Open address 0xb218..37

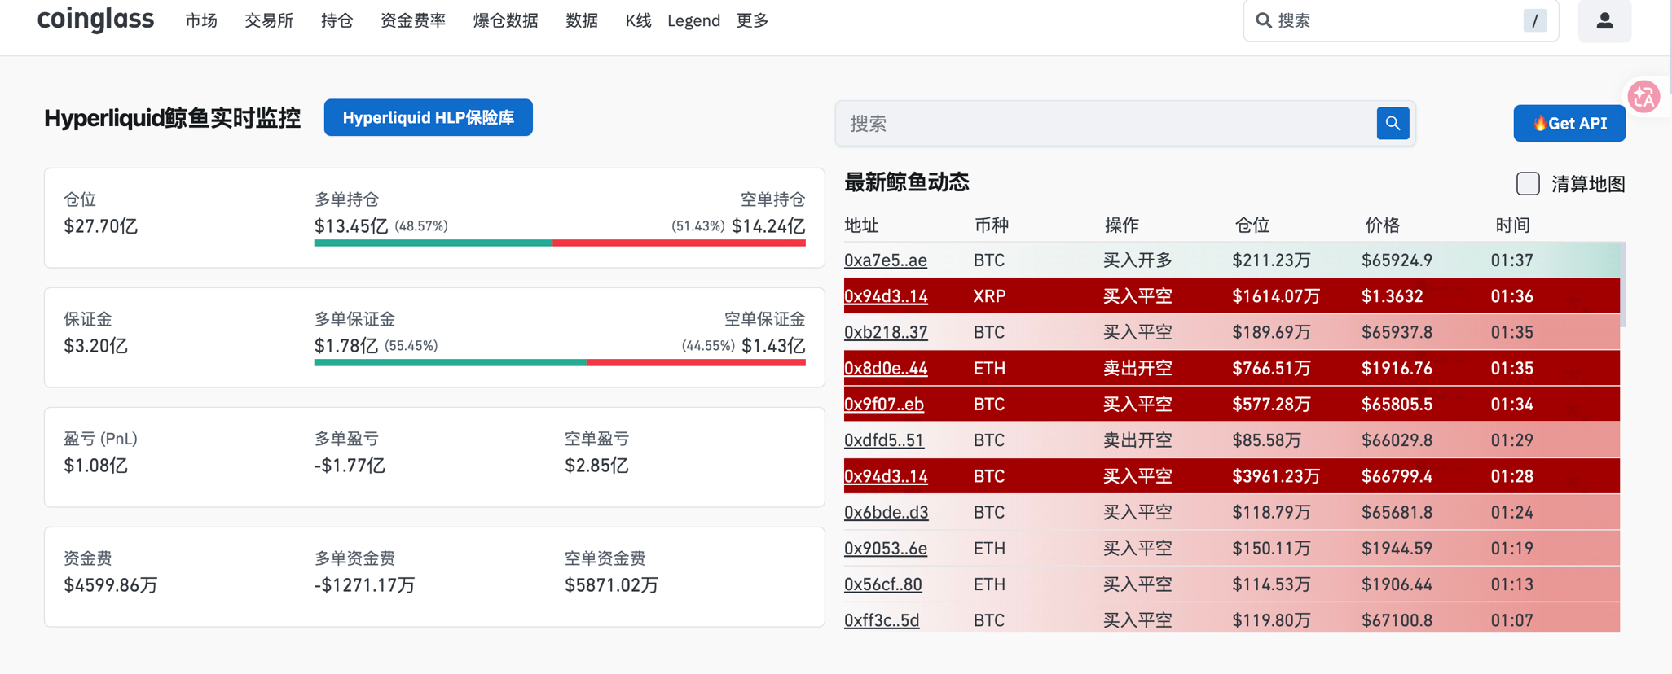tap(886, 332)
